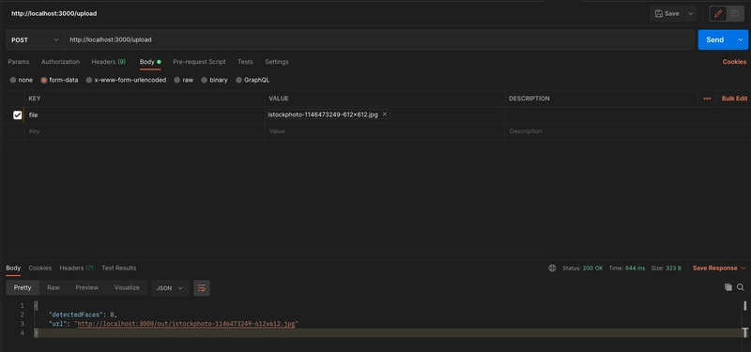This screenshot has width=751, height=352.
Task: Select the GraphQL body type
Action: pyautogui.click(x=253, y=80)
